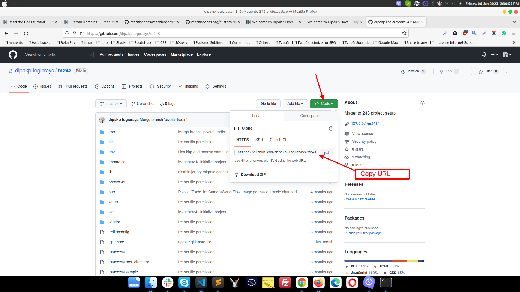The image size is (520, 292).
Task: Launch Slack from the dock
Action: pyautogui.click(x=168, y=283)
